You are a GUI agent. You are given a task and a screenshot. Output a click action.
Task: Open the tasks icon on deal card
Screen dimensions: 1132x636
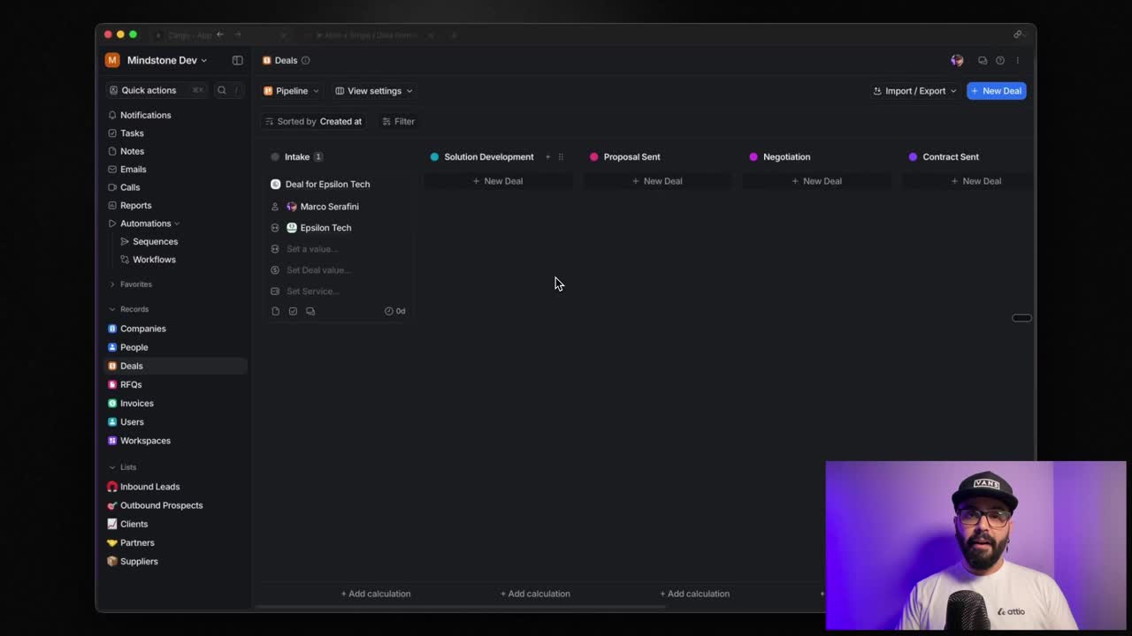coord(293,311)
